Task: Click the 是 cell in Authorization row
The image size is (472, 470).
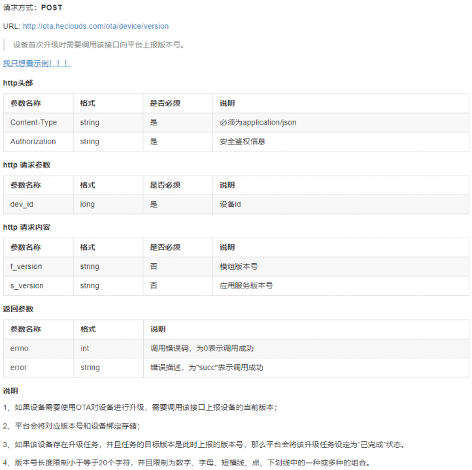Action: pyautogui.click(x=178, y=142)
